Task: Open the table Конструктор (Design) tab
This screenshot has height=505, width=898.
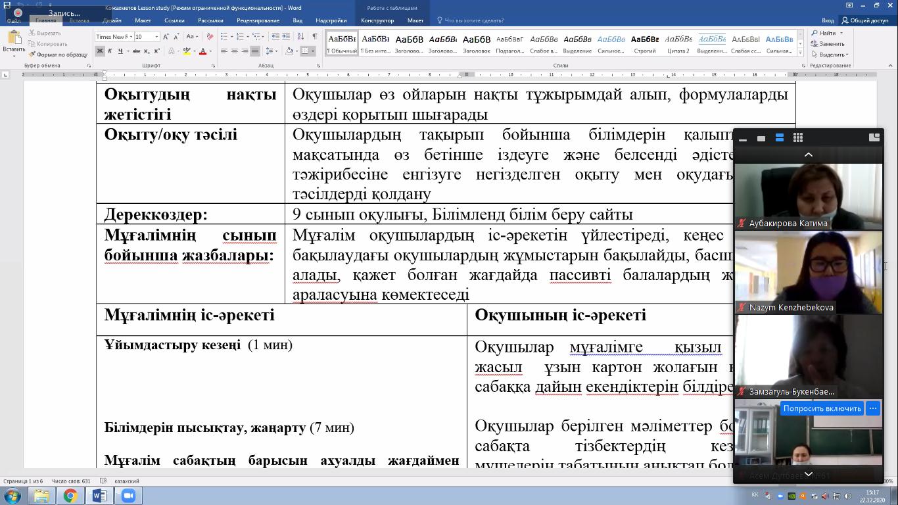Action: pyautogui.click(x=377, y=20)
